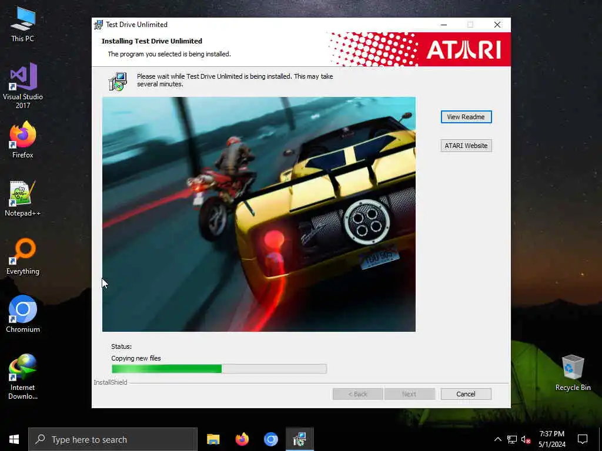Click the car and motorcycle artwork
Viewport: 602px width, 451px height.
tap(259, 214)
